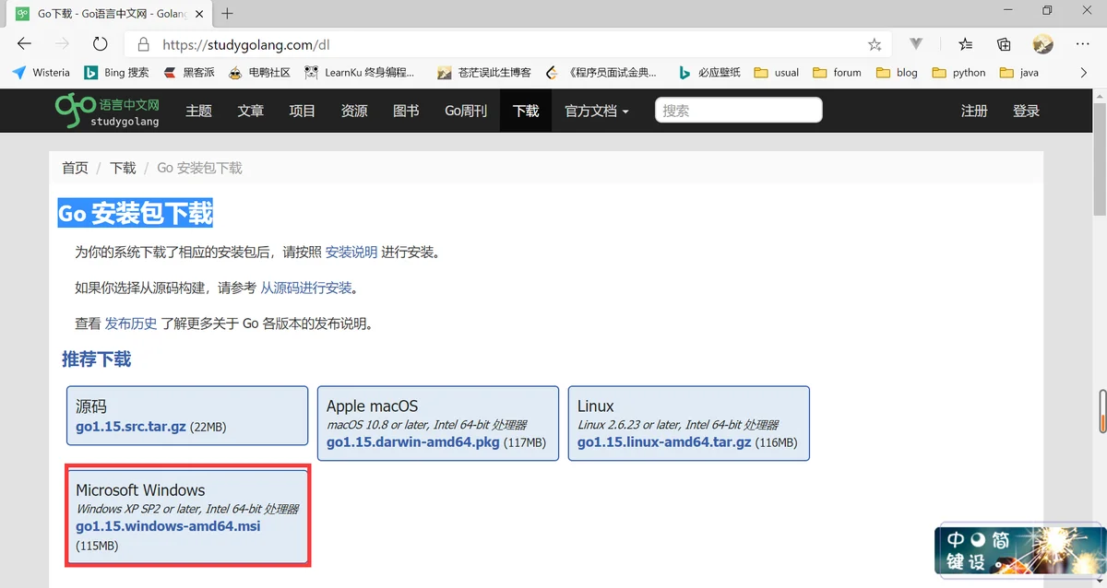The width and height of the screenshot is (1107, 588).
Task: Click the 登录 login button
Action: click(x=1026, y=111)
